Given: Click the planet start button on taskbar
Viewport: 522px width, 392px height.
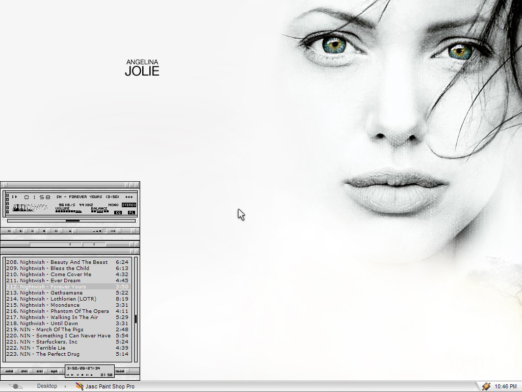Looking at the screenshot, I should [15, 386].
